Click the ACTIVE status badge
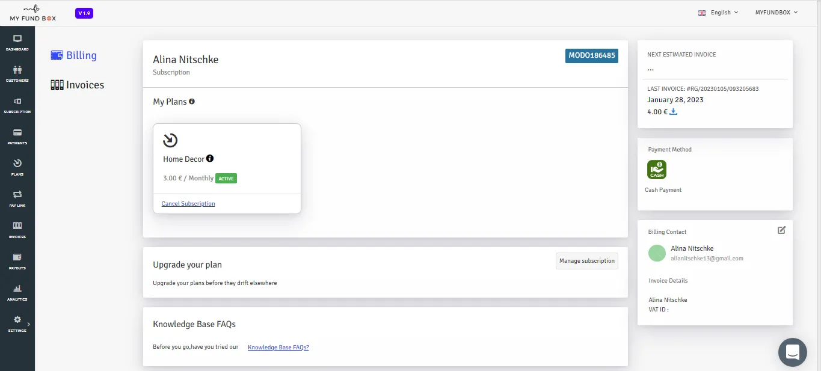Viewport: 821px width, 371px height. pyautogui.click(x=226, y=179)
